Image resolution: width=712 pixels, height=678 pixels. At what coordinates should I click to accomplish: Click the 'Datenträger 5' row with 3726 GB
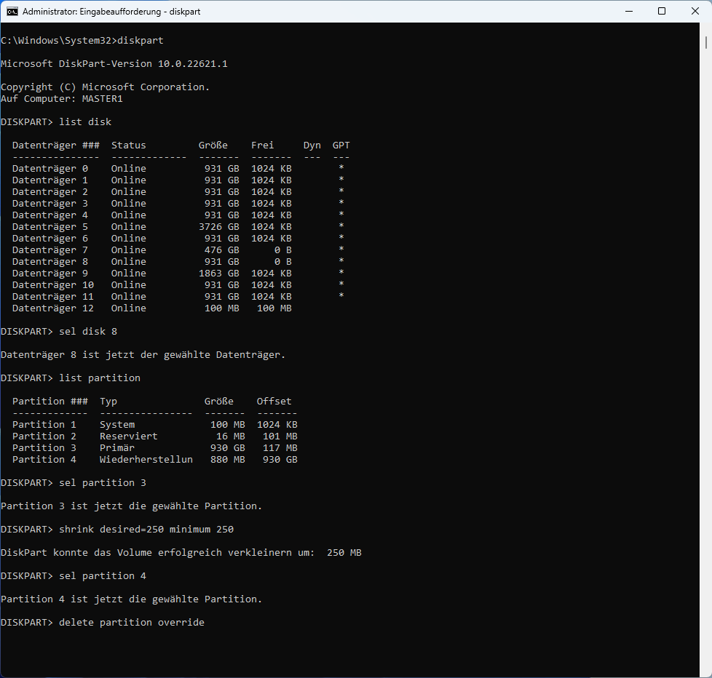tap(175, 227)
